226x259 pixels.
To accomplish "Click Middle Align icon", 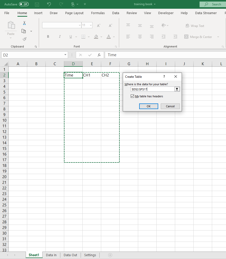I will [x=140, y=25].
